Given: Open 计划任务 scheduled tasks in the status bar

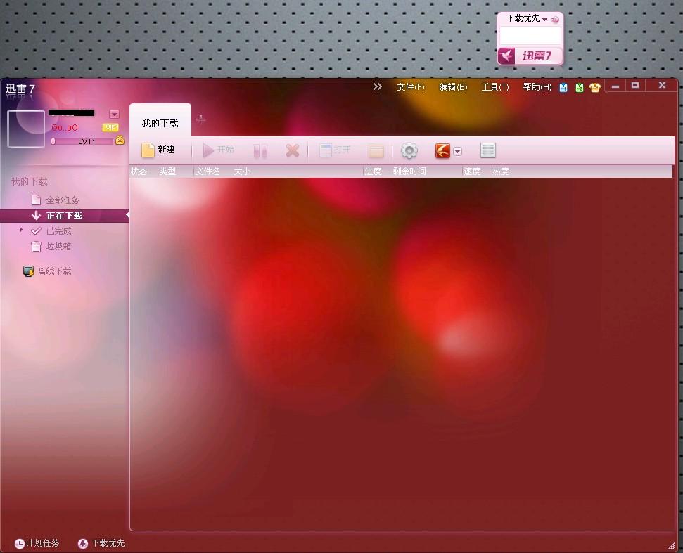Looking at the screenshot, I should point(37,543).
